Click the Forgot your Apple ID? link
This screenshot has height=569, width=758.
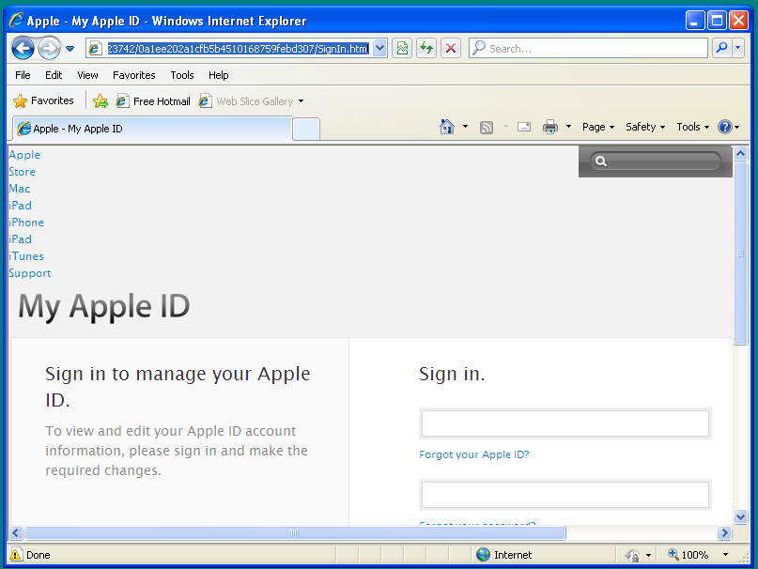(473, 454)
